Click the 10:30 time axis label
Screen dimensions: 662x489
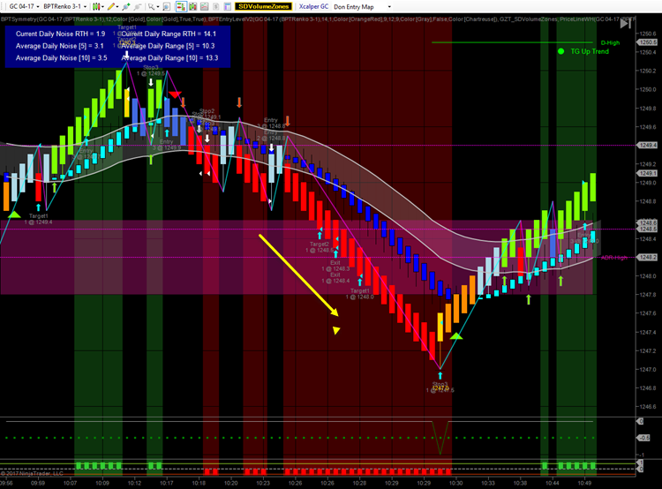pyautogui.click(x=456, y=483)
